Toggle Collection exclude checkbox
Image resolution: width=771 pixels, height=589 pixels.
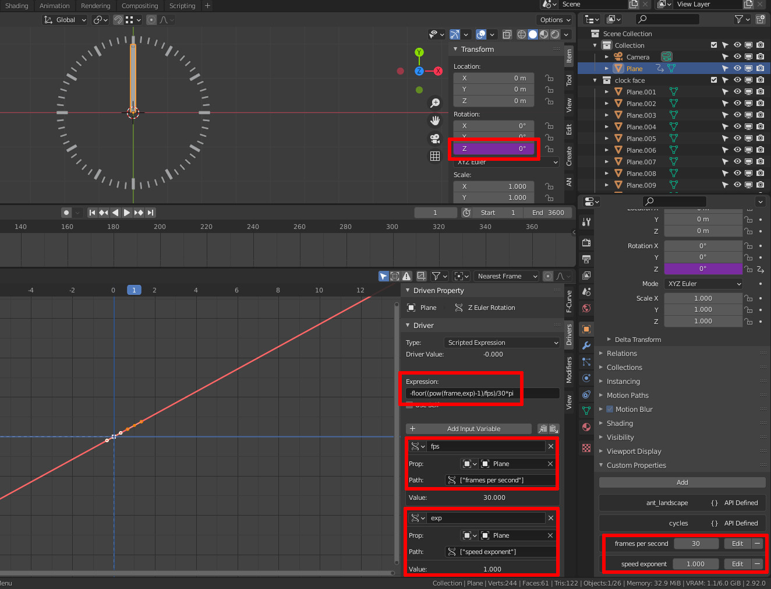(714, 45)
